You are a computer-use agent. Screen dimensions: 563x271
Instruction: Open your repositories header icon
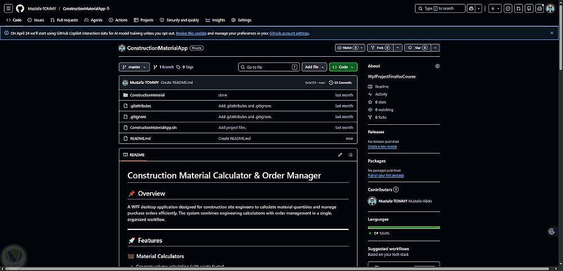[529, 8]
